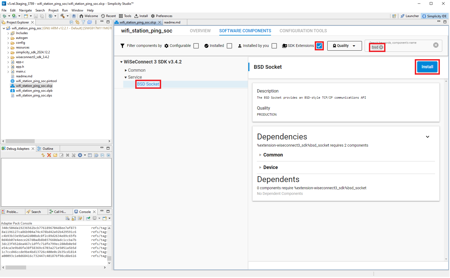Click the Debug Adapters blue gear icon
Screen dimensions: 450x278
[80, 155]
